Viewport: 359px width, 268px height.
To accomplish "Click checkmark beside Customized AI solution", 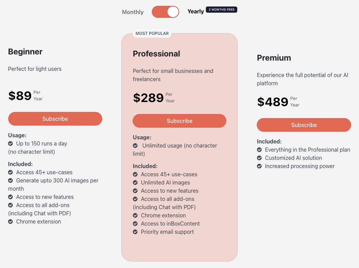I will [260, 158].
